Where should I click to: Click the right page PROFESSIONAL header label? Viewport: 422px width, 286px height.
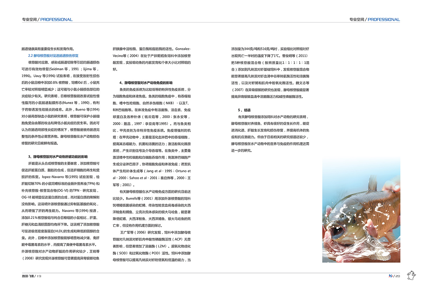[x=384, y=20]
